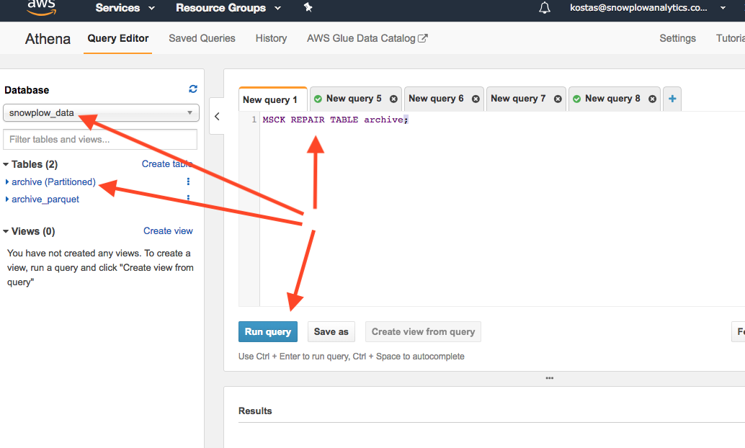Click in the query text editor
Viewport: 745px width, 448px height.
coord(502,209)
